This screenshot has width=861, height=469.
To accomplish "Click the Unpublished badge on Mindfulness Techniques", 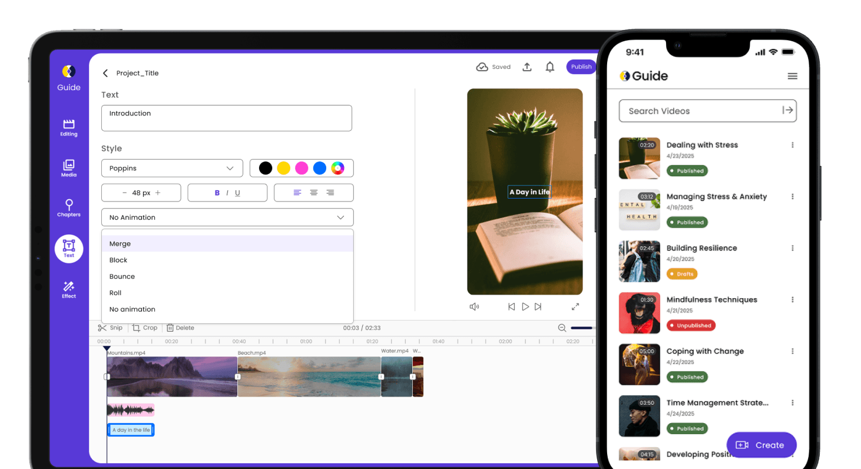I will point(691,325).
